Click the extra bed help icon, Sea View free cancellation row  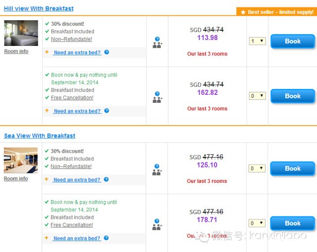(106, 238)
